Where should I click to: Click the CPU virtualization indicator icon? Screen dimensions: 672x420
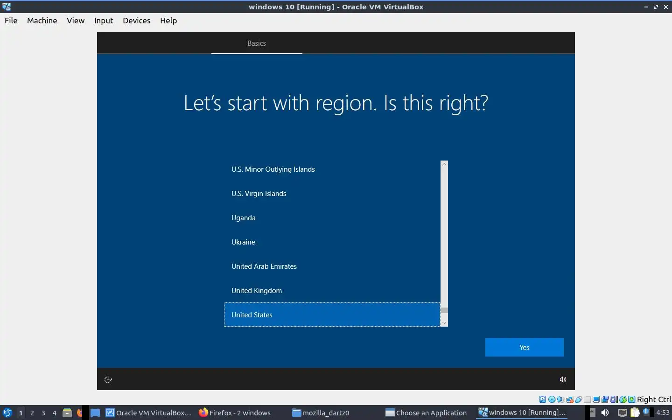pos(614,399)
